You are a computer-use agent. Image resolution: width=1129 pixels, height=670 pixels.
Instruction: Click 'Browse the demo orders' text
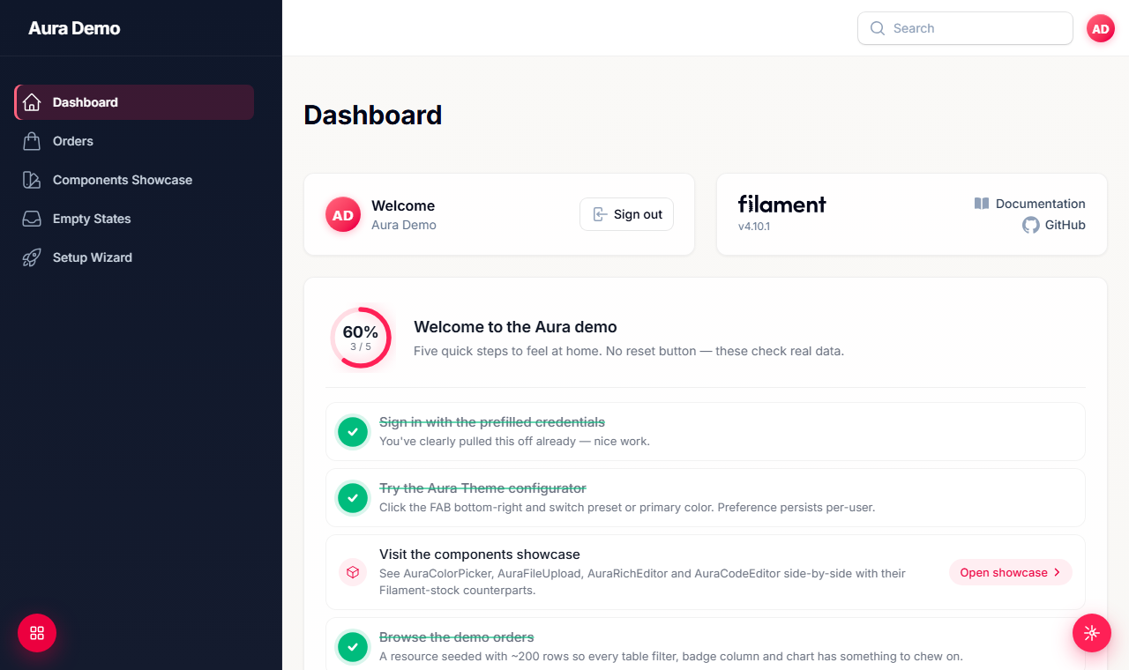[457, 637]
